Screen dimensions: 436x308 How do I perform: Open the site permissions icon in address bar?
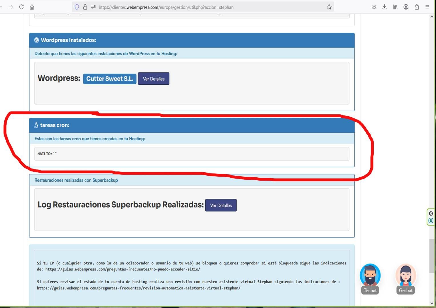point(93,7)
